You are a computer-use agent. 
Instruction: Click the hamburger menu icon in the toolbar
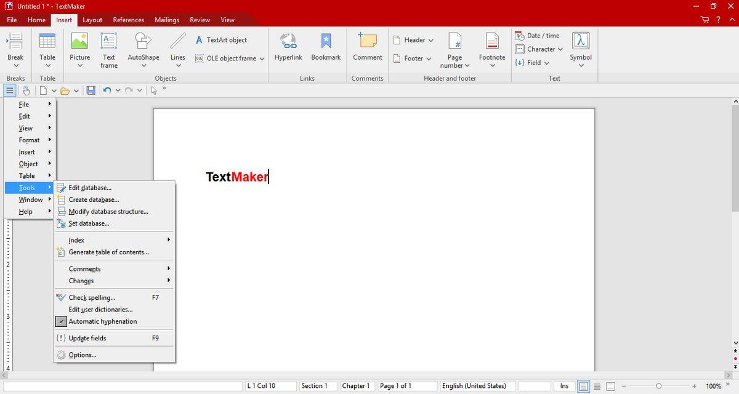[10, 90]
